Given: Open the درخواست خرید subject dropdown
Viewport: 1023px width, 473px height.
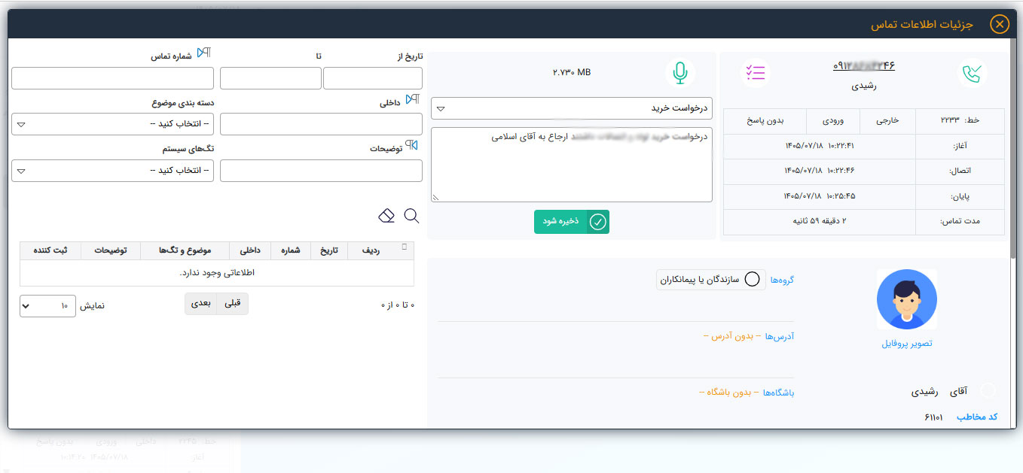Looking at the screenshot, I should [572, 108].
